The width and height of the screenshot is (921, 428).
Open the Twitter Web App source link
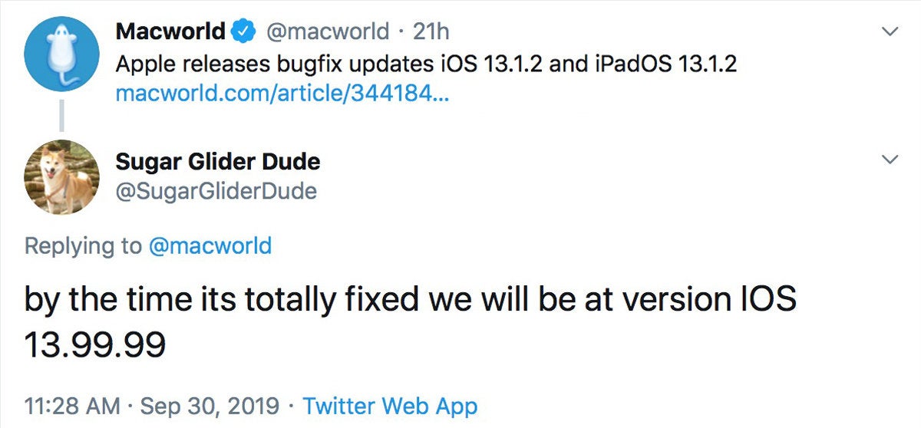391,406
